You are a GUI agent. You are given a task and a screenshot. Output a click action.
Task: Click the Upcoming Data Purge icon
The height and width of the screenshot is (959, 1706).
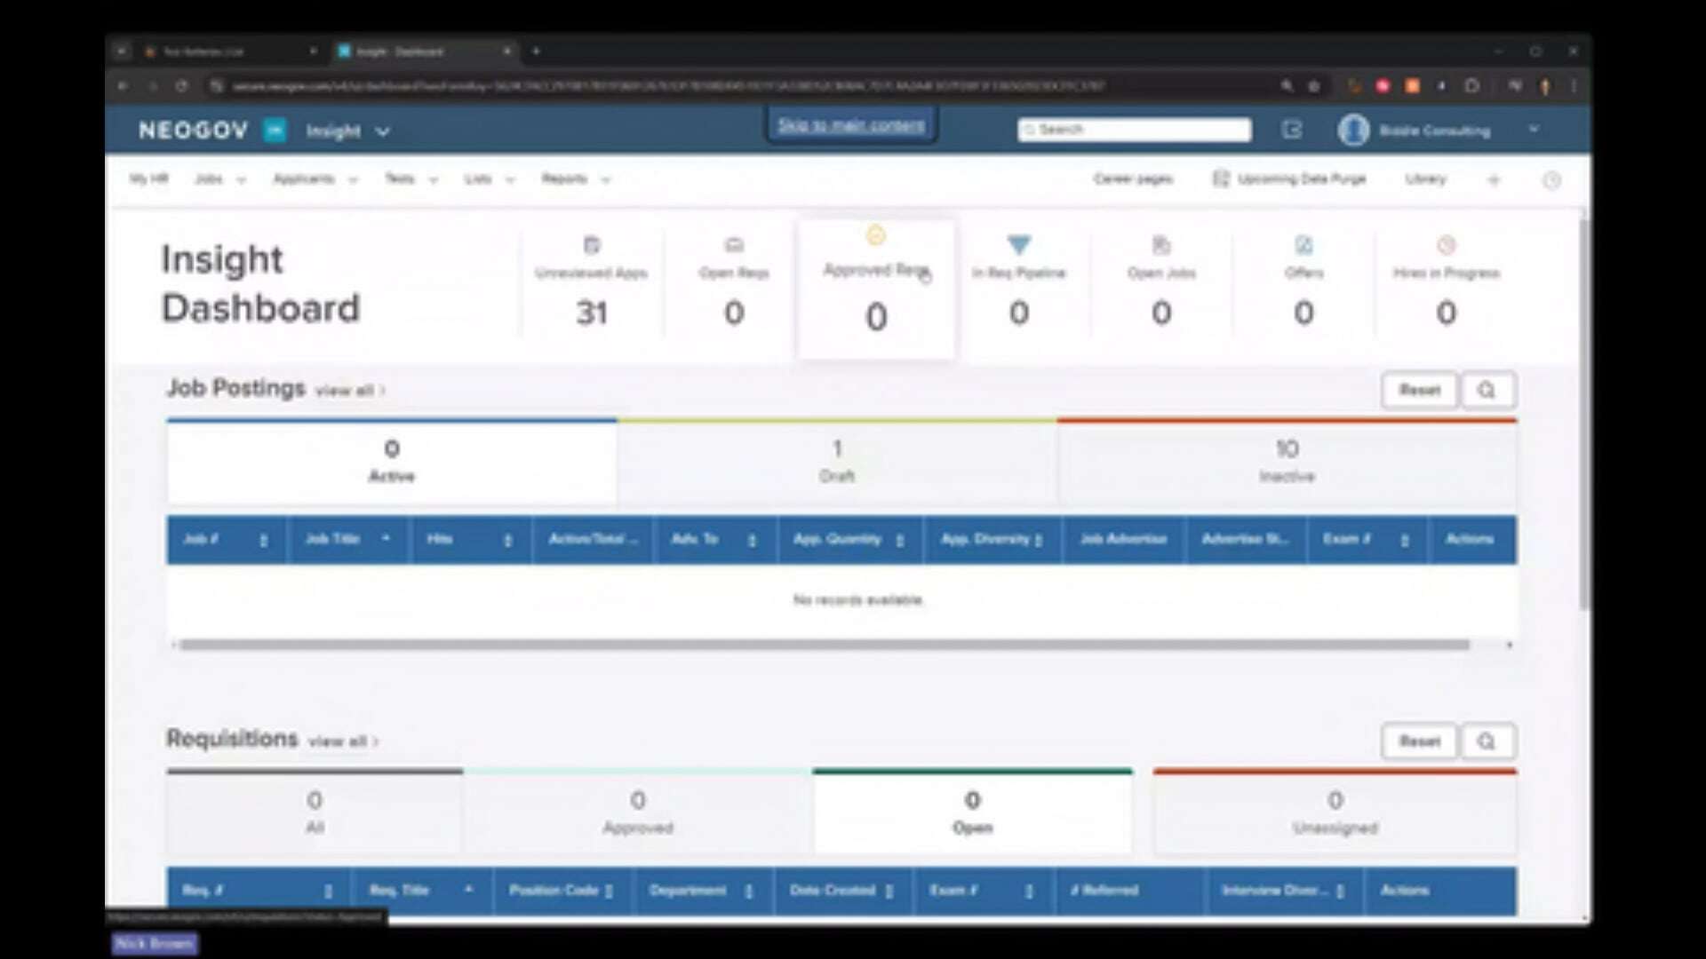(x=1222, y=179)
